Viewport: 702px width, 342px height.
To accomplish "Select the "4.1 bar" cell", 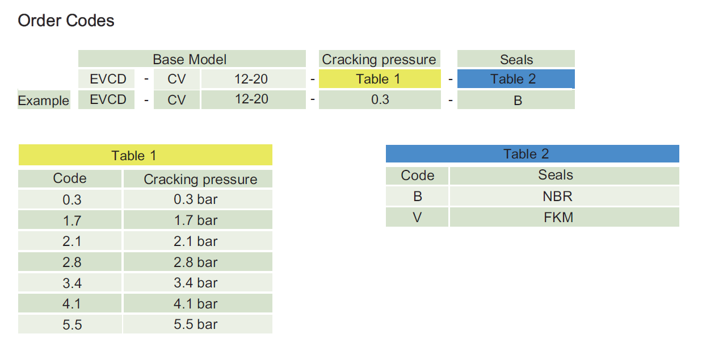I will 196,304.
